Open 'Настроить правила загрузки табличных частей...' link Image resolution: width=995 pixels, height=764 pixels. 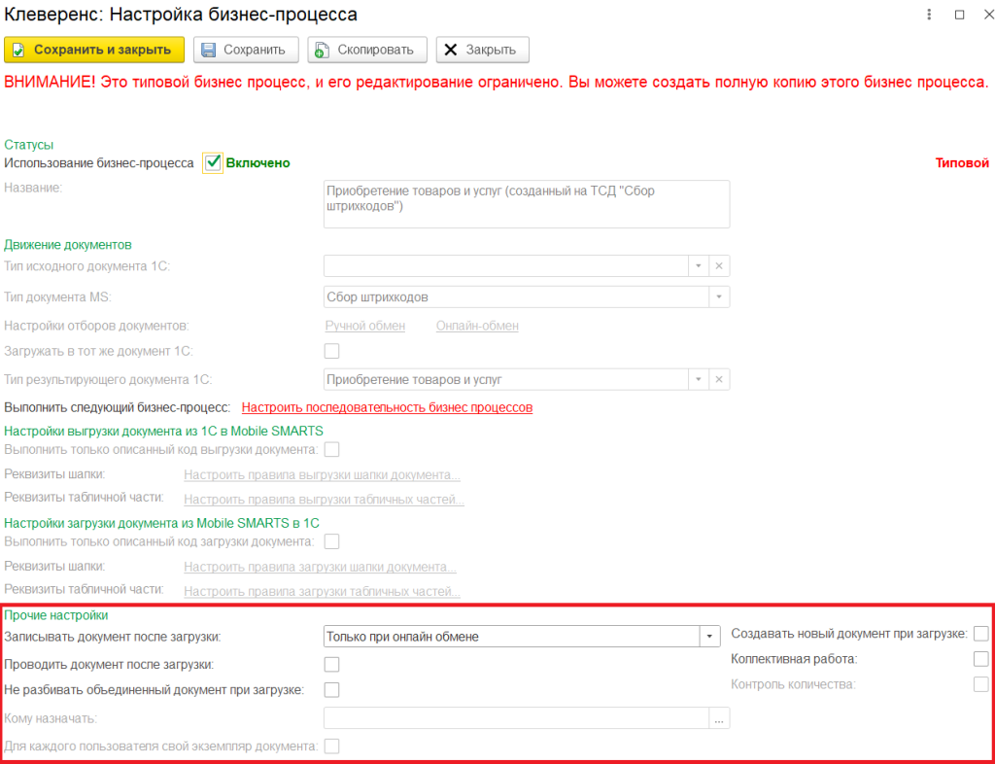[322, 591]
